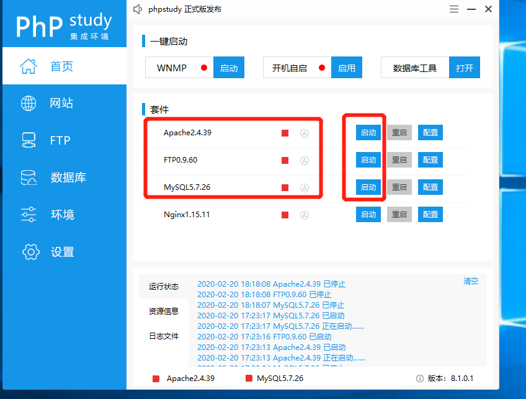The image size is (526, 399).
Task: Enable auto start with 启用 button
Action: coord(347,68)
